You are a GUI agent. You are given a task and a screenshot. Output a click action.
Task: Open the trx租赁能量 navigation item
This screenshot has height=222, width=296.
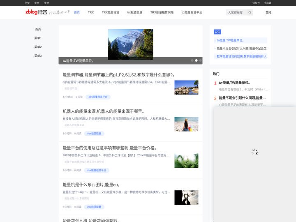point(134,12)
